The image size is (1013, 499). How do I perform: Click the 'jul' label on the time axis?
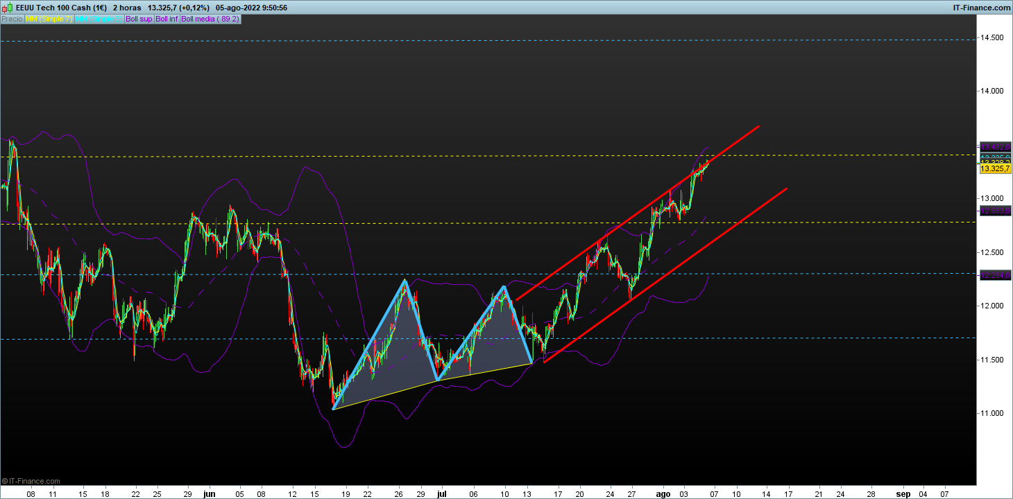442,494
